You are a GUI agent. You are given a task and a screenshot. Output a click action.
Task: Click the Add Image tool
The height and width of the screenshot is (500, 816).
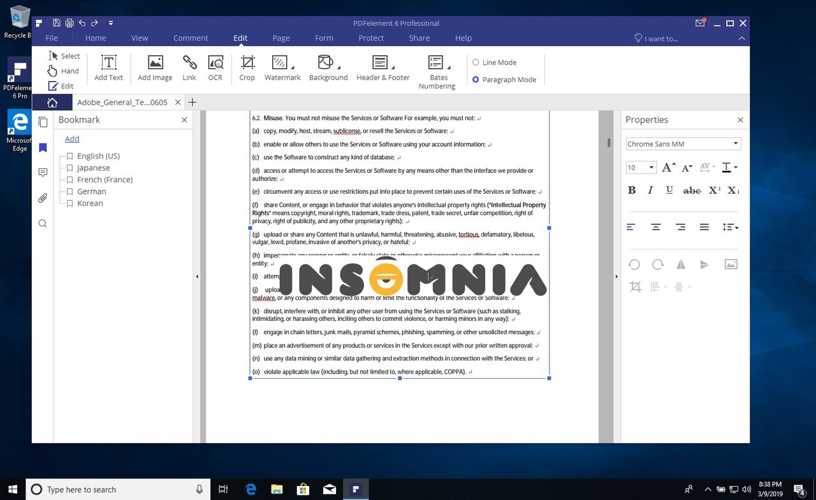coord(155,68)
